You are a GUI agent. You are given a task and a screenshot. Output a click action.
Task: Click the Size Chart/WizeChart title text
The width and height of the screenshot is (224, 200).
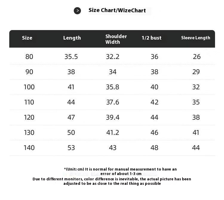tap(117, 10)
